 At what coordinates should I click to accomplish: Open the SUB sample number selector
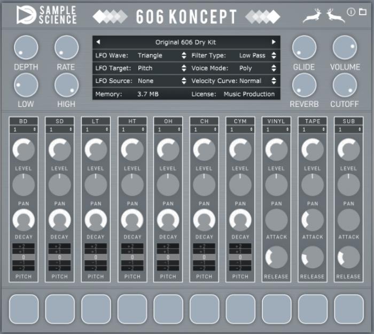point(349,129)
